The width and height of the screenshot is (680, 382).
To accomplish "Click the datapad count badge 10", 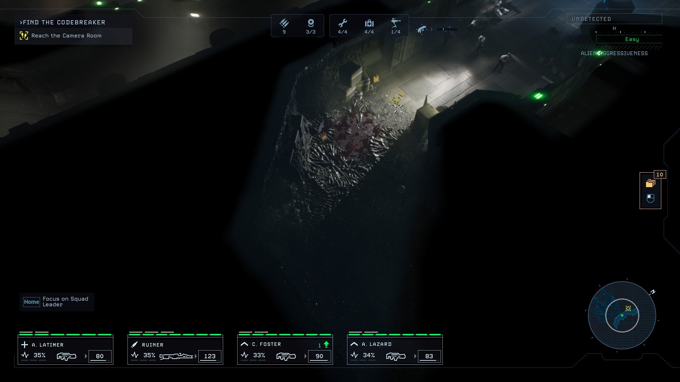I will 660,174.
